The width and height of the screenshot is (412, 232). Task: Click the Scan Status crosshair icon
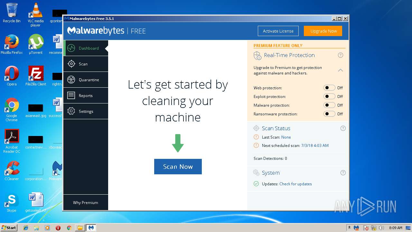[x=256, y=128]
